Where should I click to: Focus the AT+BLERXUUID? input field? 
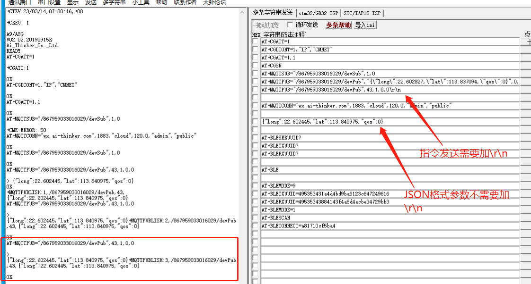tap(390, 154)
